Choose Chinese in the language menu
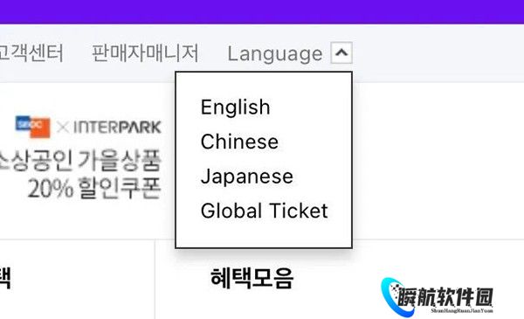524x319 pixels. coord(239,142)
